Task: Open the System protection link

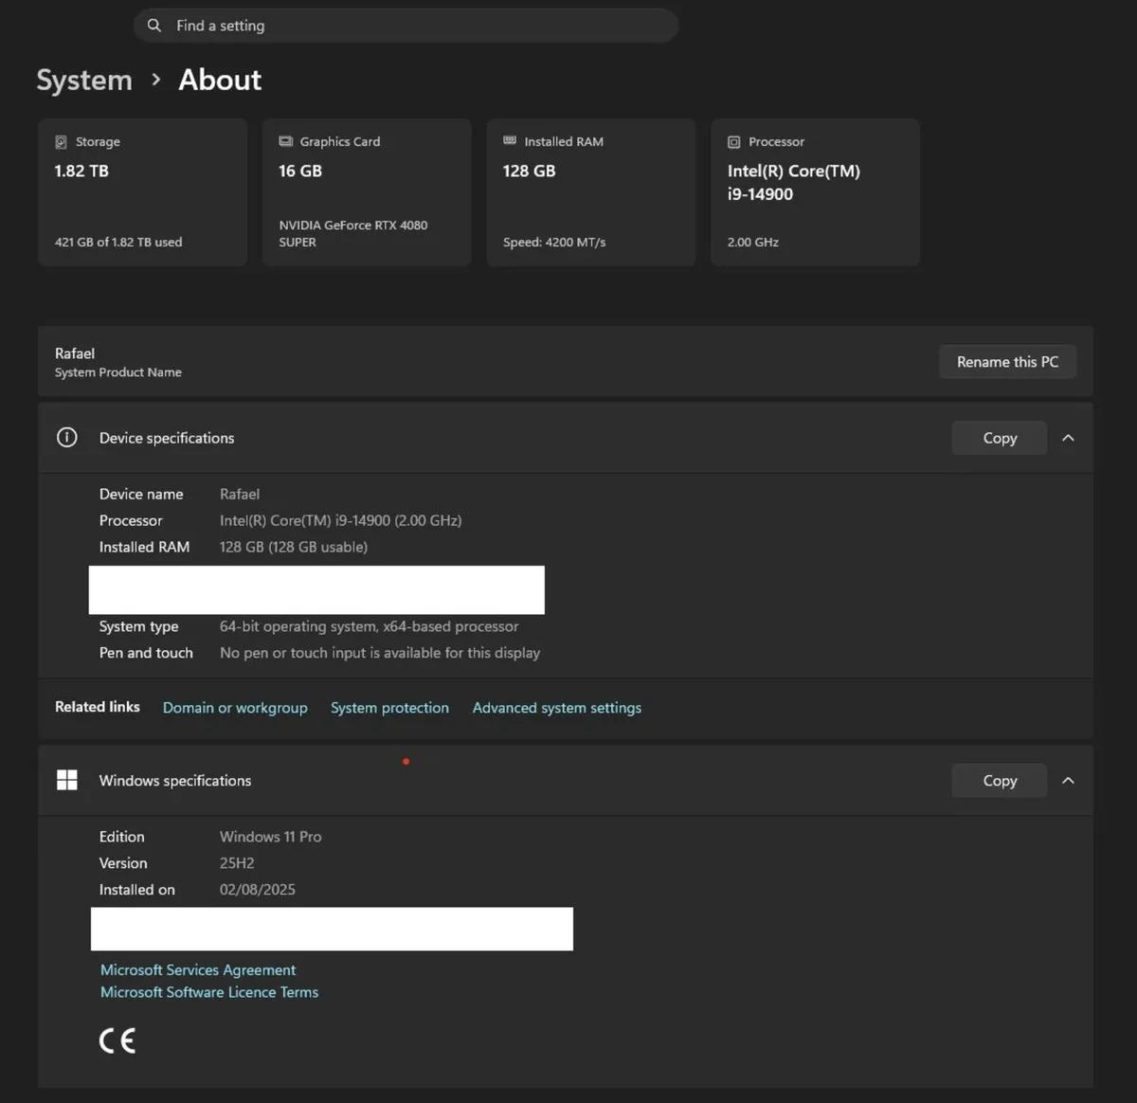Action: [x=389, y=708]
